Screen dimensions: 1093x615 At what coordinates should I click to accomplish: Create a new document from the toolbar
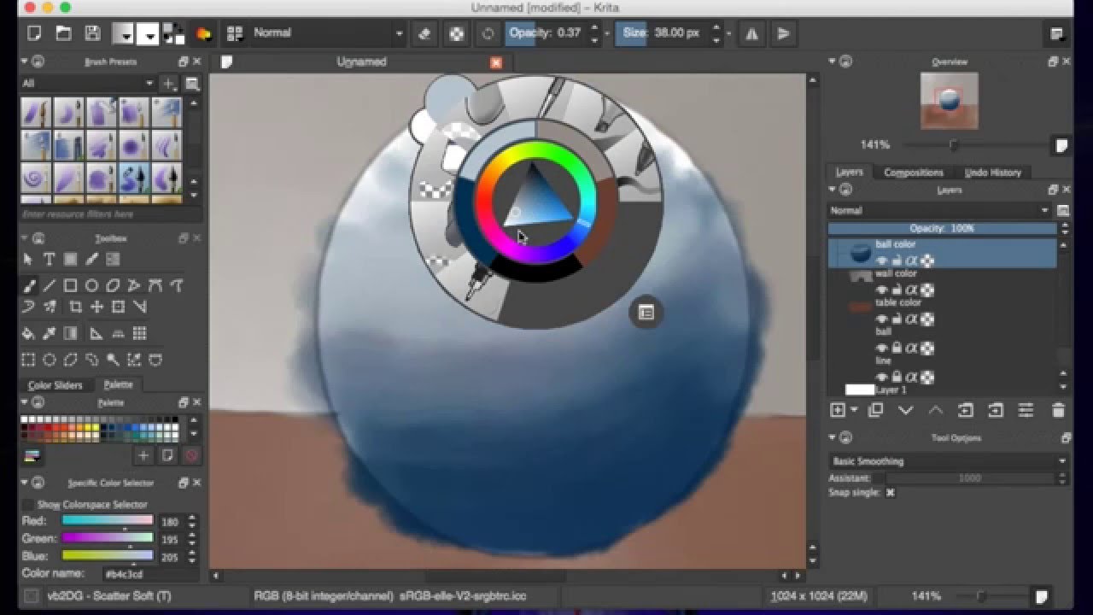34,33
